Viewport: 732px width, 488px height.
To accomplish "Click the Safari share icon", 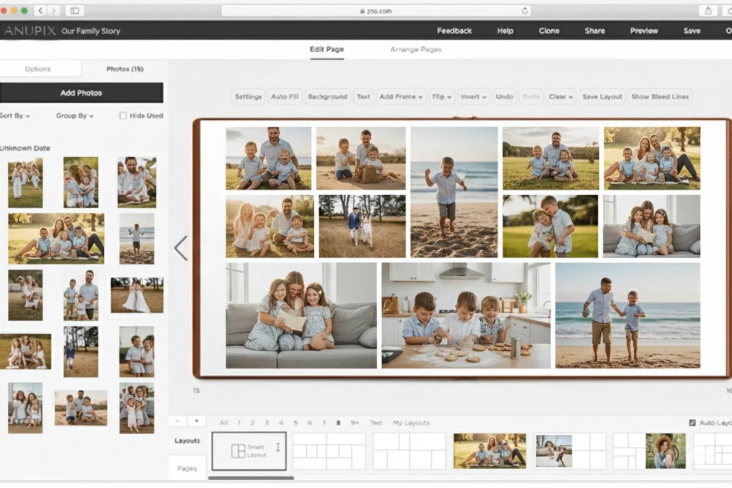I will tap(708, 11).
